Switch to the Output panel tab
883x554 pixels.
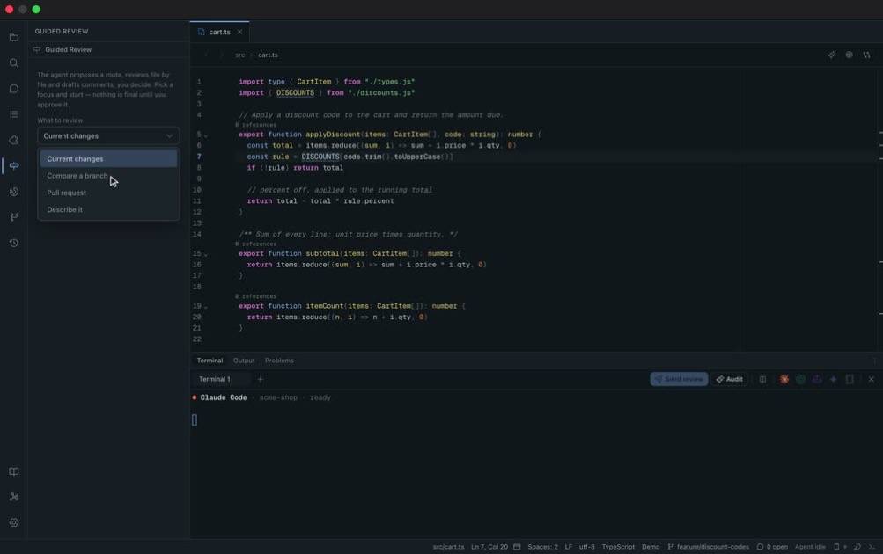pos(244,361)
